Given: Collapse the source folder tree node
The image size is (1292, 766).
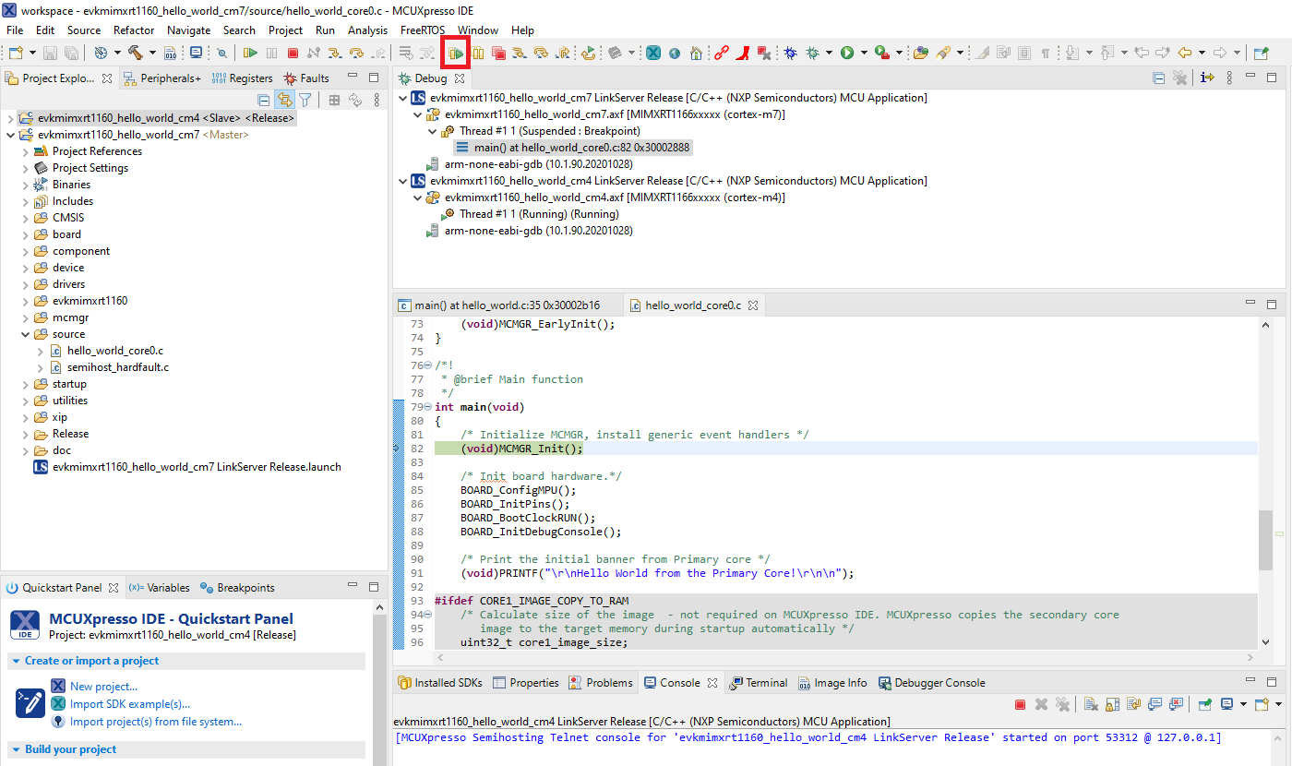Looking at the screenshot, I should point(25,334).
